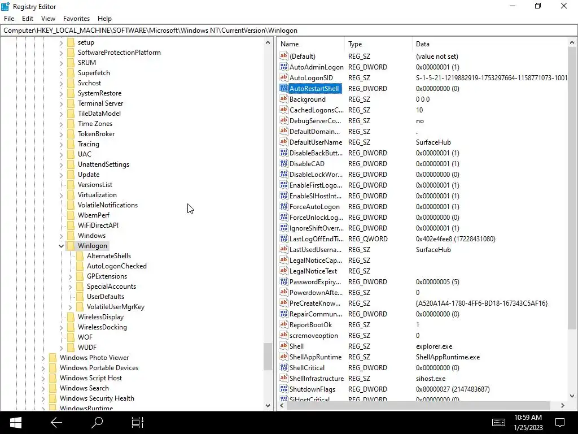The image size is (578, 434).
Task: Click the explorer.exe data cell
Action: pyautogui.click(x=434, y=346)
